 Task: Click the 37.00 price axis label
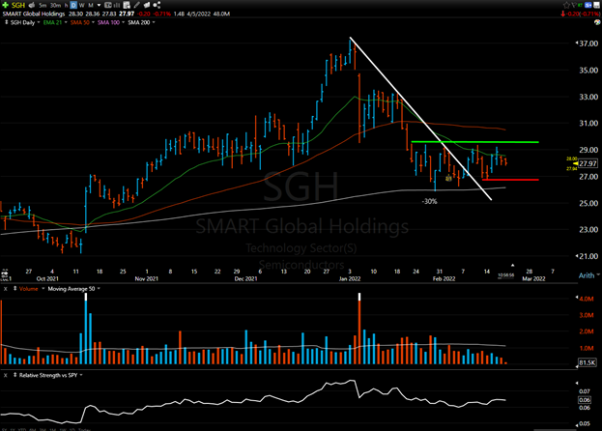click(x=588, y=43)
